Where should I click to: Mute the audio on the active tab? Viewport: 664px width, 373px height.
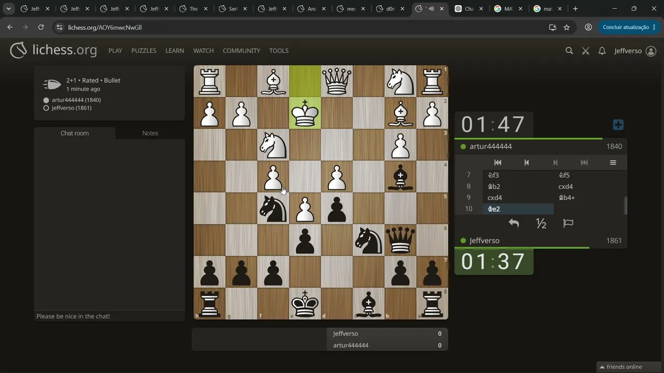[x=431, y=9]
